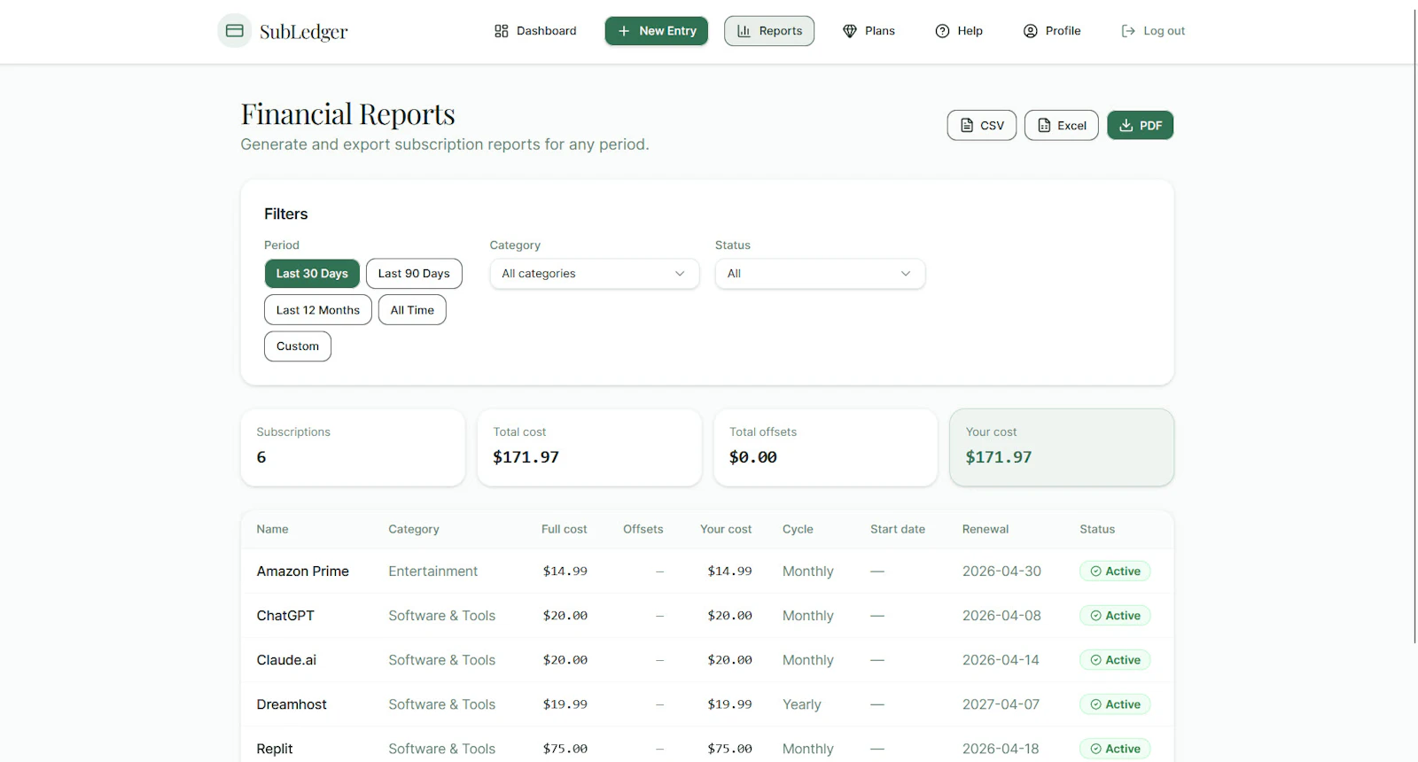
Task: Click the check icon in Replit's Active badge
Action: tap(1096, 749)
